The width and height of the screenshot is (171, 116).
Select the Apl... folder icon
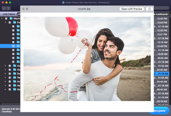[x=15, y=85]
